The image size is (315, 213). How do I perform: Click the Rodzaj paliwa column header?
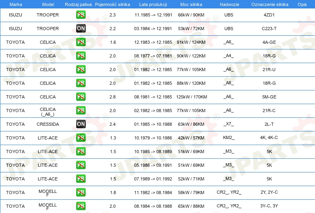78,4
